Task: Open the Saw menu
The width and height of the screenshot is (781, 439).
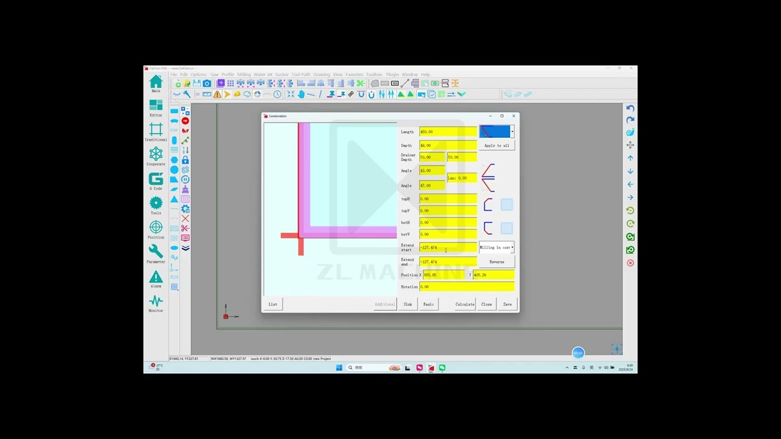Action: [215, 74]
